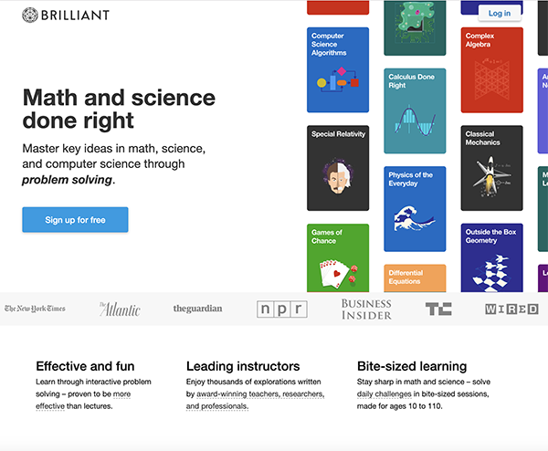Click the TechCrunch TC logo
The width and height of the screenshot is (548, 451).
[438, 309]
